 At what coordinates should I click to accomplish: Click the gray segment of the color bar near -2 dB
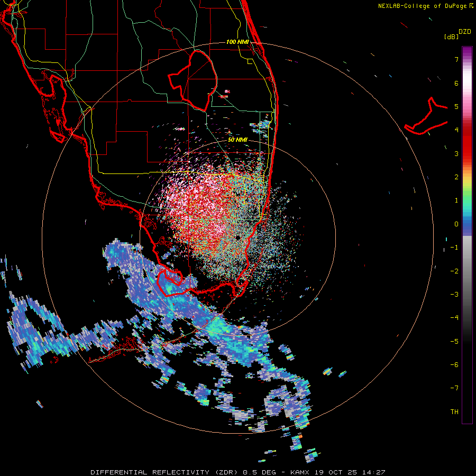(467, 271)
